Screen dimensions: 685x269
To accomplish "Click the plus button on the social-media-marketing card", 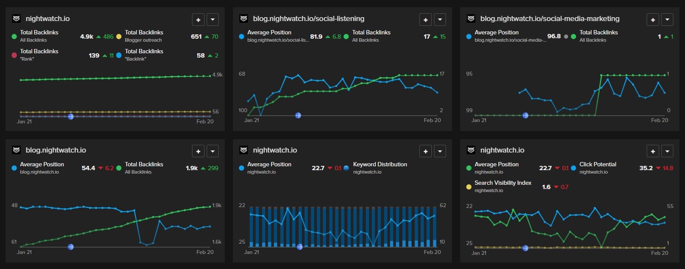I will coord(653,20).
